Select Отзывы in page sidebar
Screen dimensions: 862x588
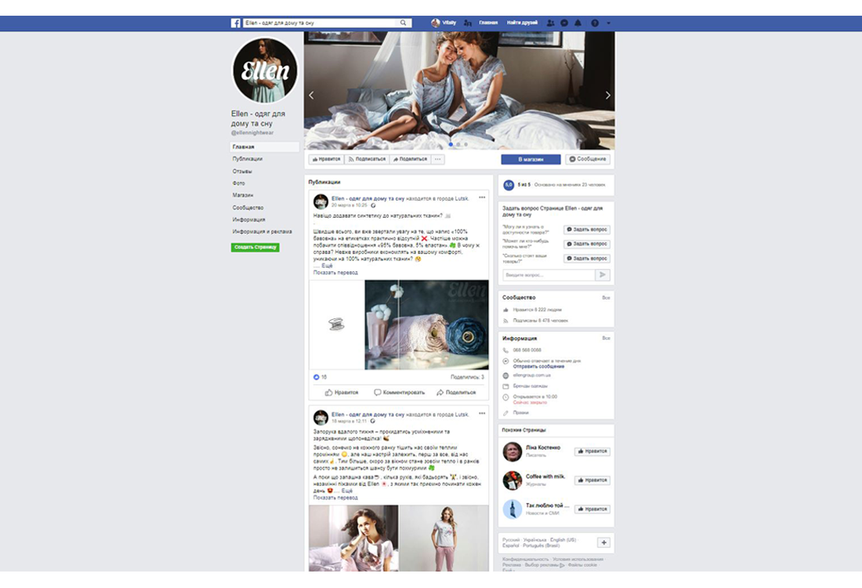(x=242, y=171)
